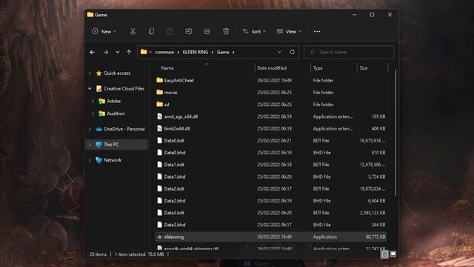Select the movie folder
Screen dimensions: 474x267
tap(170, 92)
